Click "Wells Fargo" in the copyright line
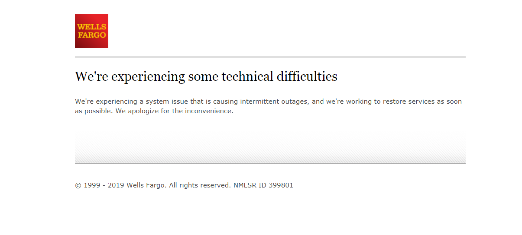522x235 pixels. point(146,185)
